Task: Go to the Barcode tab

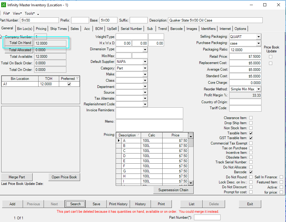Action: (x=176, y=29)
